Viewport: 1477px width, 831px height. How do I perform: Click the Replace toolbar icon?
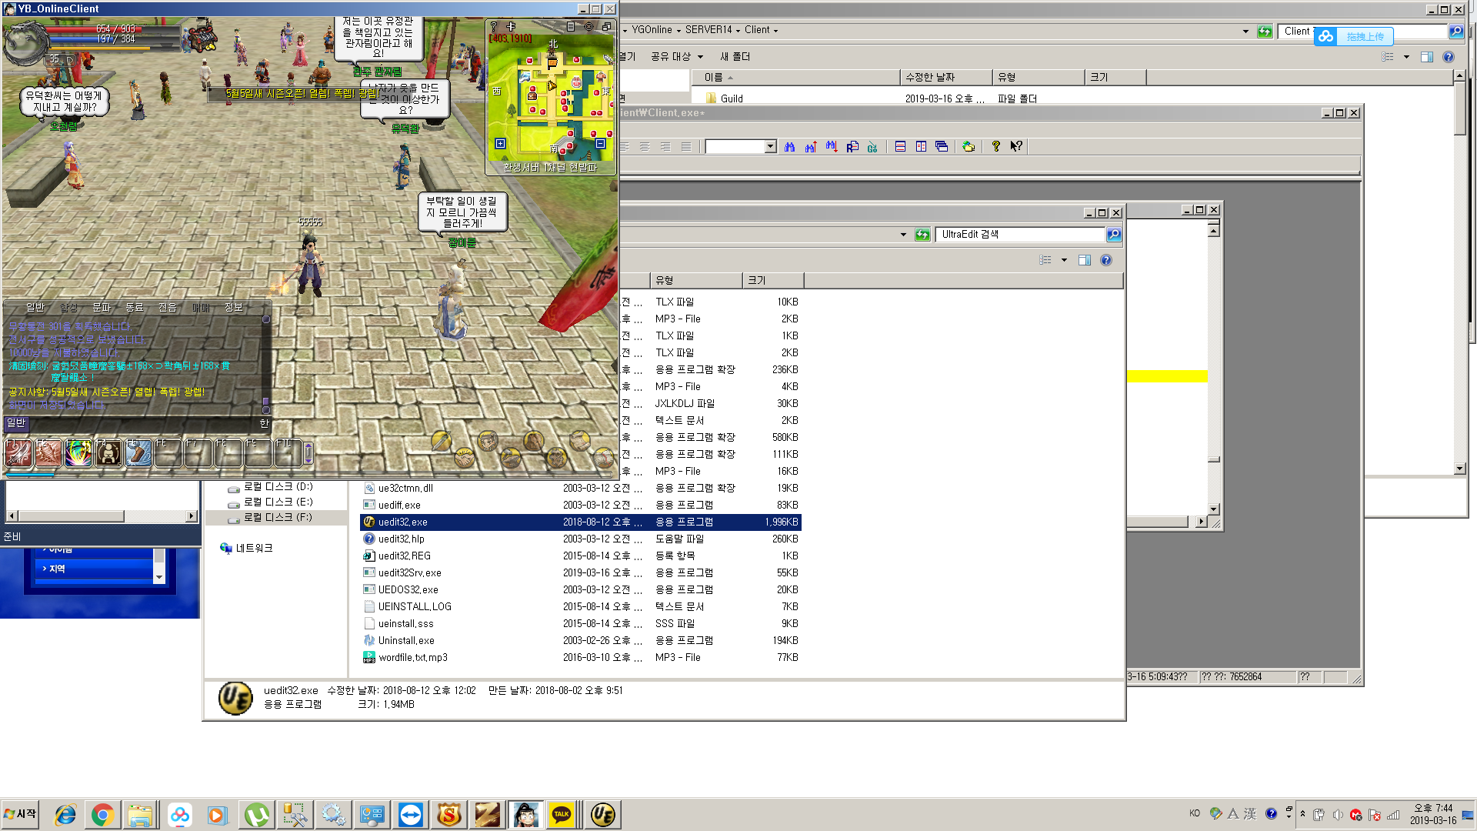tap(852, 147)
